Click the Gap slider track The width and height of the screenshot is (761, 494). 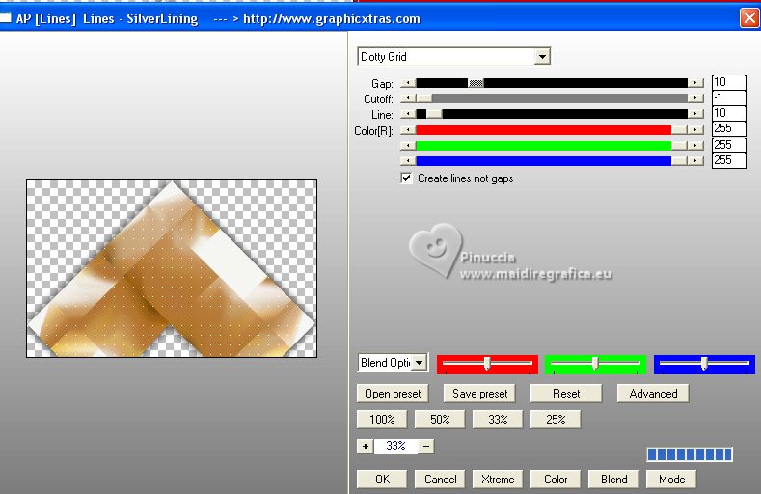552,83
